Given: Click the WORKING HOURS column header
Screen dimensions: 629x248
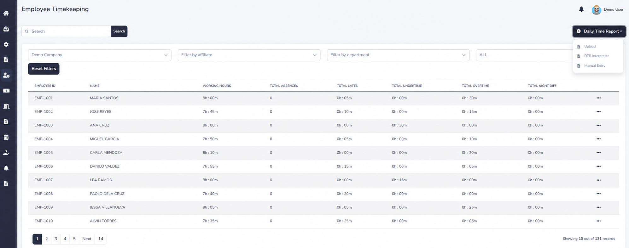Looking at the screenshot, I should click(x=217, y=86).
